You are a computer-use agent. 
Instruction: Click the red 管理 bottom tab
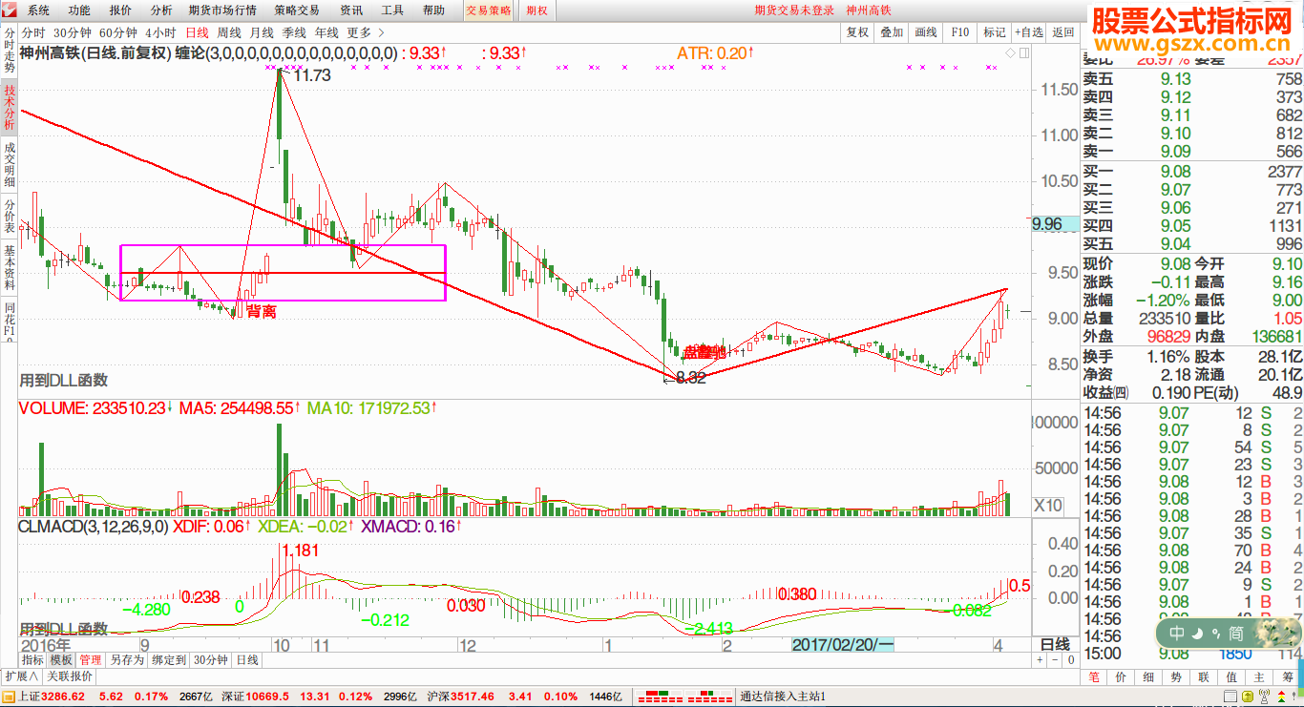click(91, 660)
